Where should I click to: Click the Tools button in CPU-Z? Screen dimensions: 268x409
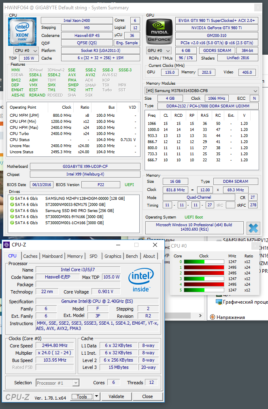(82, 396)
